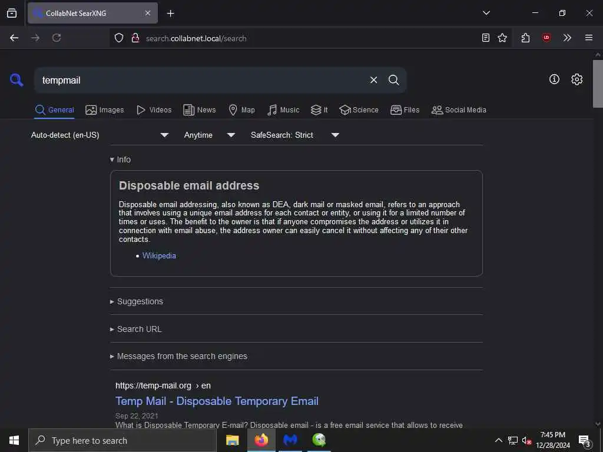This screenshot has height=452, width=603.
Task: Open the SafeSearch: Strict dropdown
Action: (295, 135)
